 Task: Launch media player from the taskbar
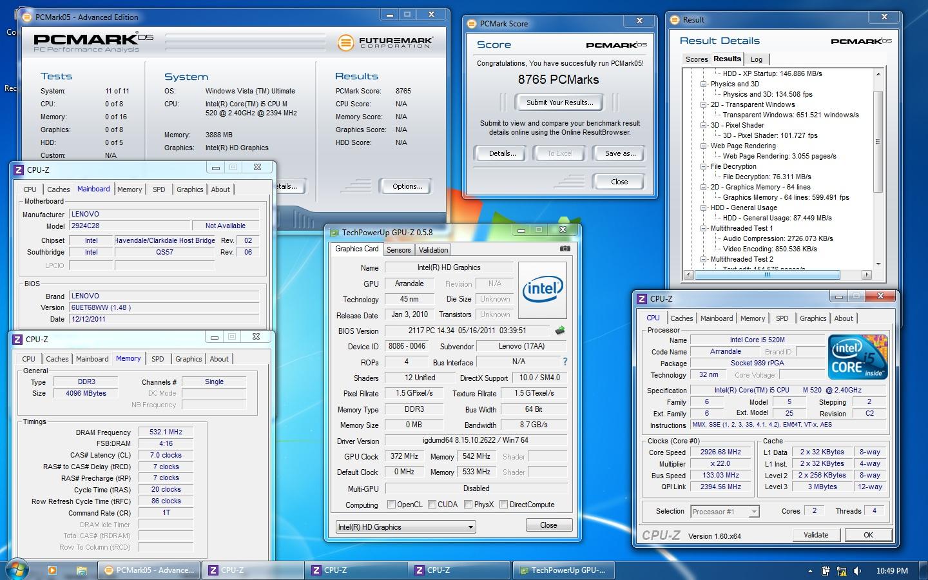(52, 570)
